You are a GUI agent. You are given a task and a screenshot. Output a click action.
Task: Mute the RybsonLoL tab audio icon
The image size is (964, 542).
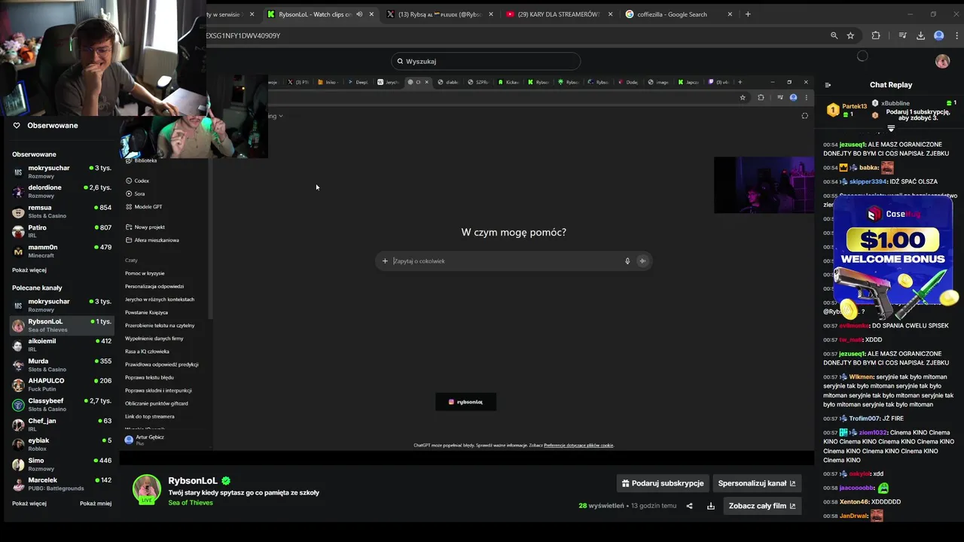(359, 14)
